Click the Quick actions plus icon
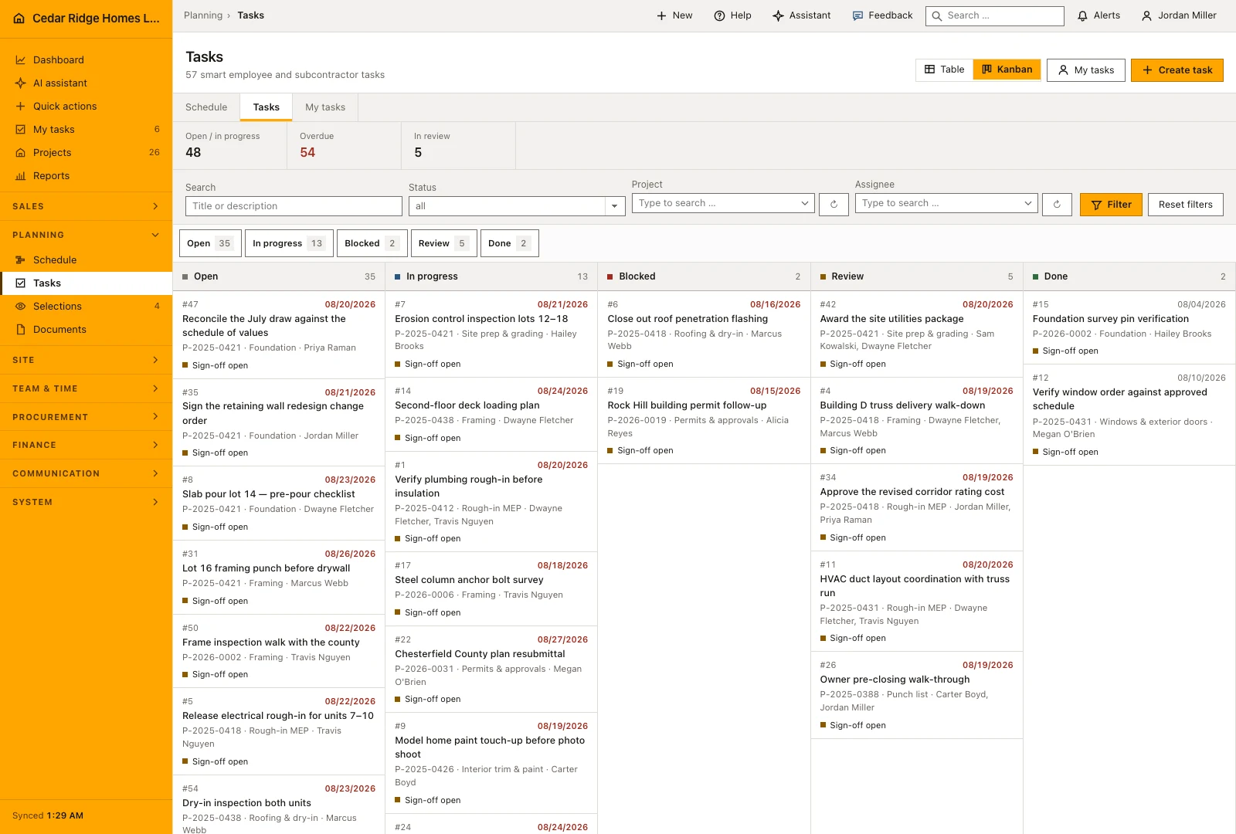1236x834 pixels. [21, 107]
